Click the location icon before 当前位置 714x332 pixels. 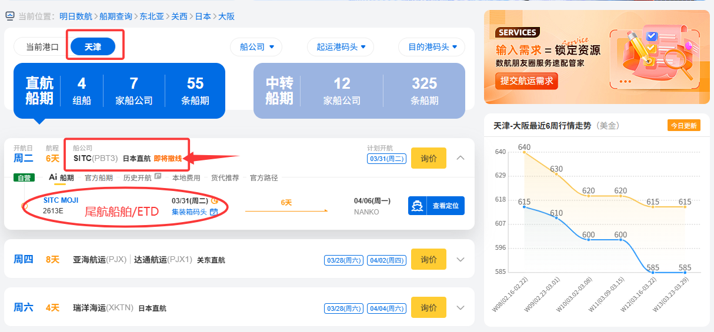(9, 16)
